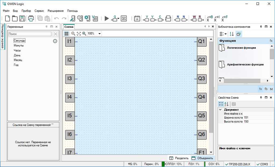275x167 pixels.
Task: Click the device settings gear icon
Action: click(87, 18)
